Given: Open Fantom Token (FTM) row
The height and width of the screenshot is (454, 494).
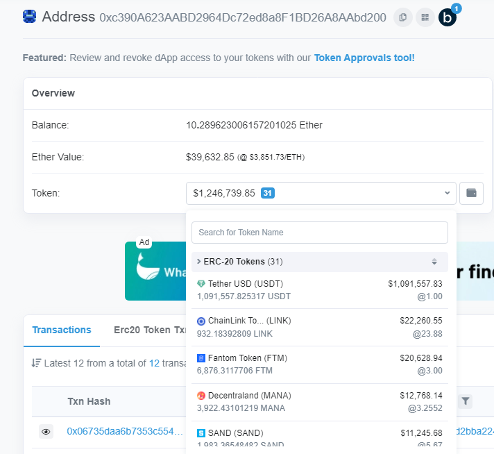Looking at the screenshot, I should [x=319, y=364].
